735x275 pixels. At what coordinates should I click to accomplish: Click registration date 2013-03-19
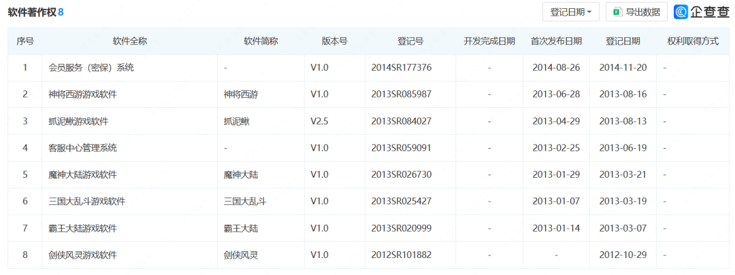click(623, 202)
